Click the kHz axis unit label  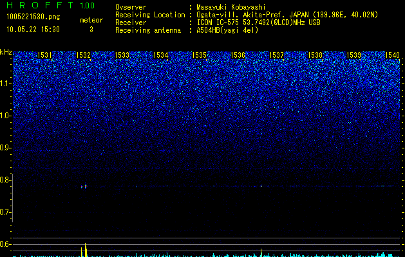tap(6, 52)
